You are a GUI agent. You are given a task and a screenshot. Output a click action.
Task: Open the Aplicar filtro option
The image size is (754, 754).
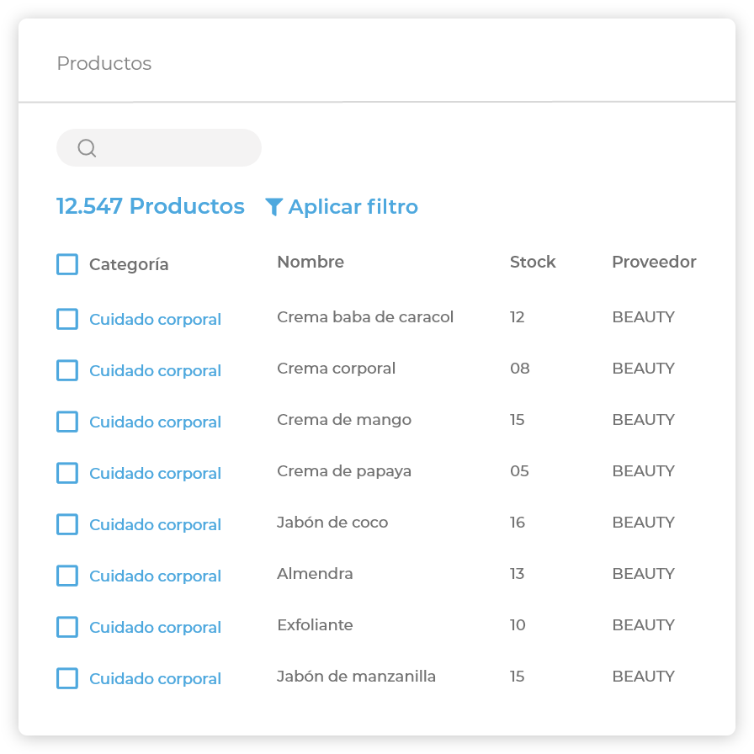pos(353,207)
